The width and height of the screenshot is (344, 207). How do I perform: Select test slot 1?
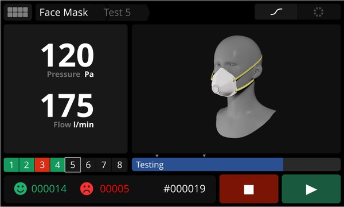click(11, 165)
